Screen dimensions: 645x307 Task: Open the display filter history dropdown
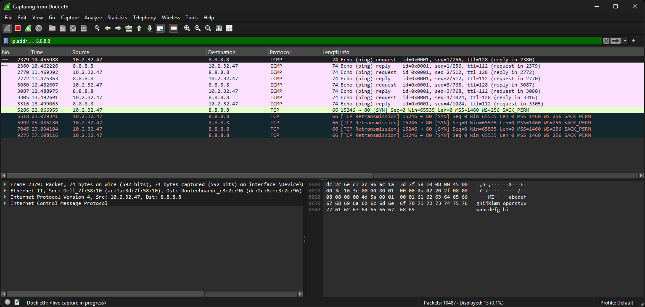click(x=625, y=41)
